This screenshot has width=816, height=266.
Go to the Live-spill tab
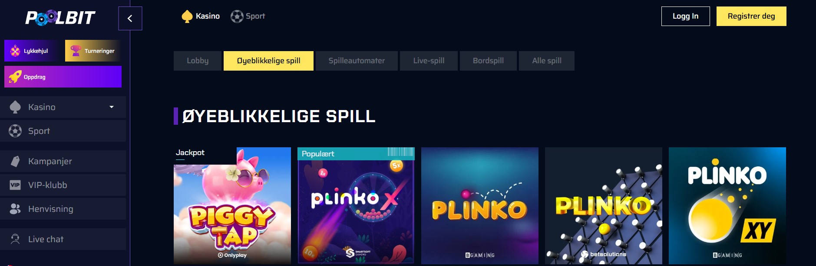point(429,61)
